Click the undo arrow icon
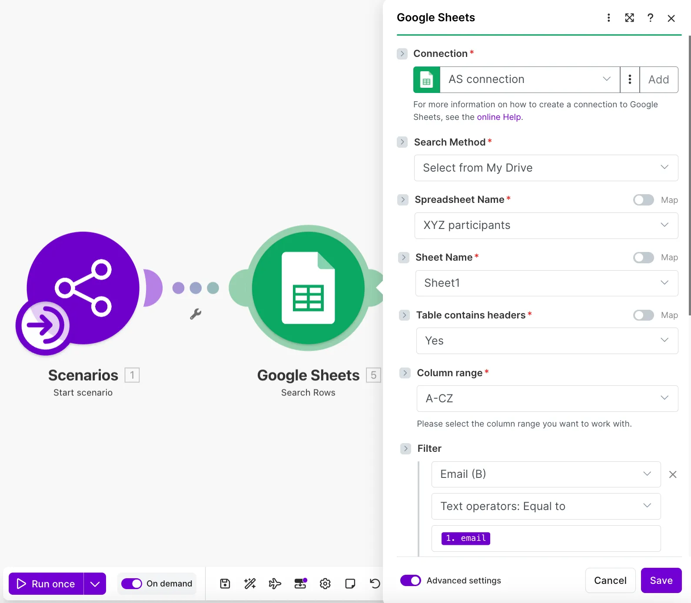Image resolution: width=691 pixels, height=603 pixels. [x=375, y=583]
